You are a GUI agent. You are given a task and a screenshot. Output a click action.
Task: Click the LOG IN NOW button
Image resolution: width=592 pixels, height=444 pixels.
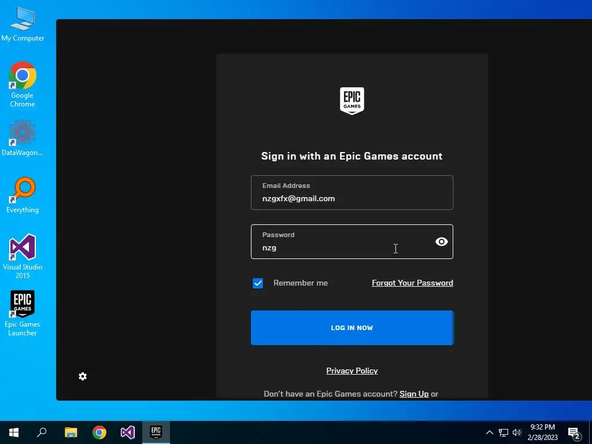tap(352, 328)
